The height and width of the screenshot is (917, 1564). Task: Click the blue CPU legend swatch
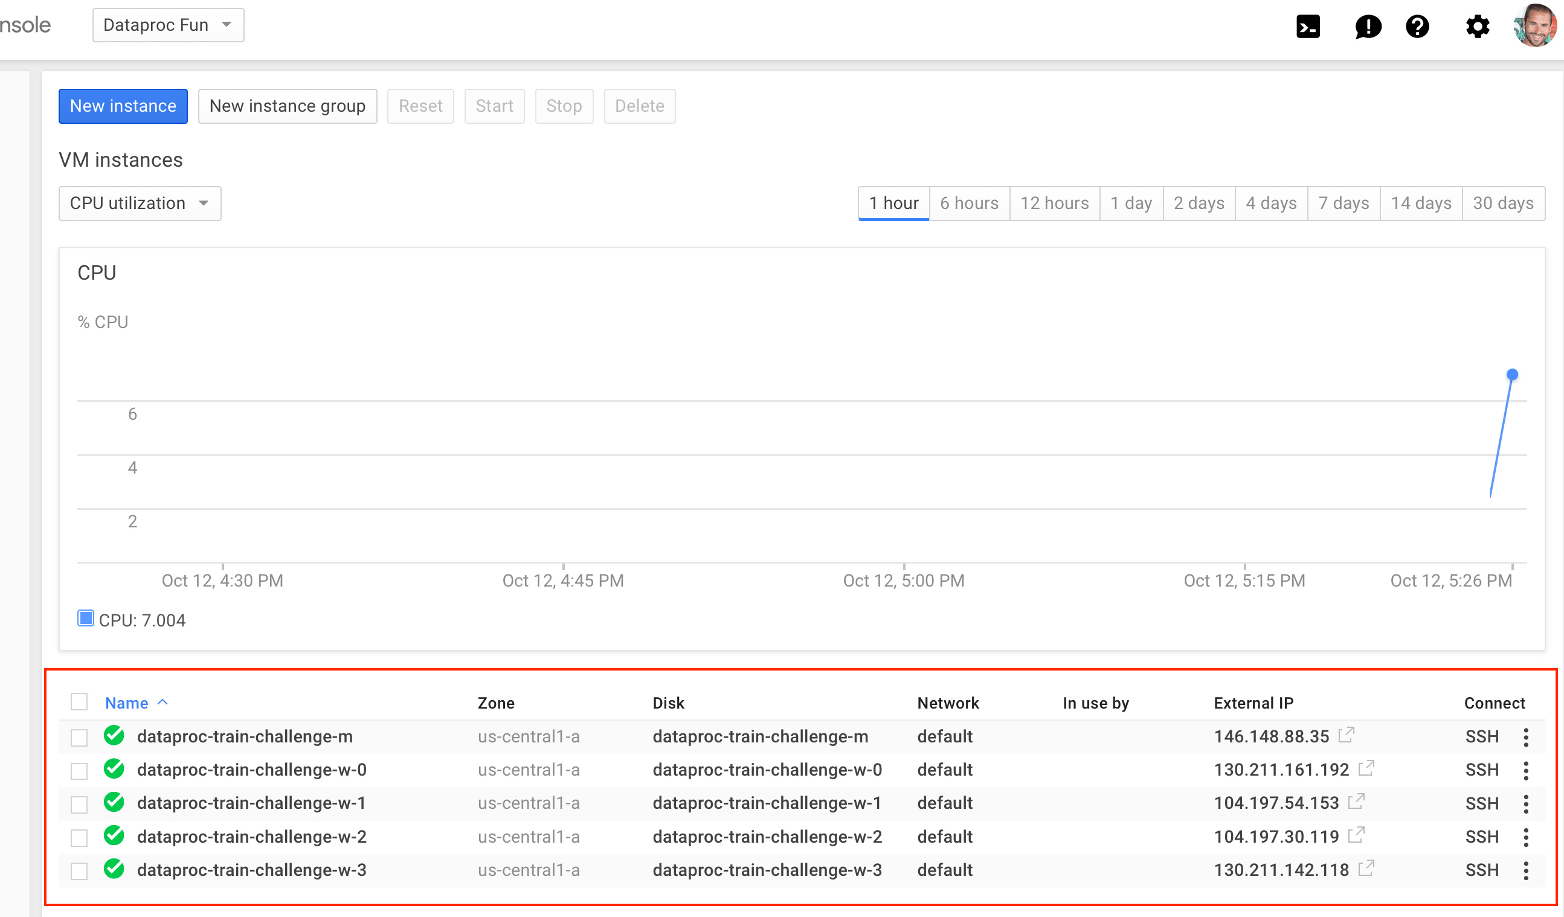pyautogui.click(x=86, y=619)
